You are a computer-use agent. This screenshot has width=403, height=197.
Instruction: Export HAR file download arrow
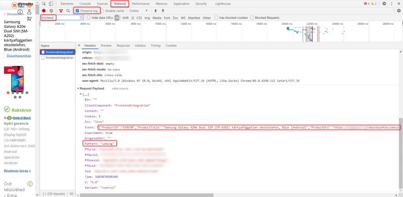pyautogui.click(x=163, y=11)
